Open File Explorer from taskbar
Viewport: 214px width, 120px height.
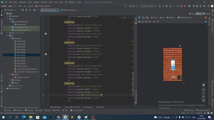pyautogui.click(x=31, y=117)
